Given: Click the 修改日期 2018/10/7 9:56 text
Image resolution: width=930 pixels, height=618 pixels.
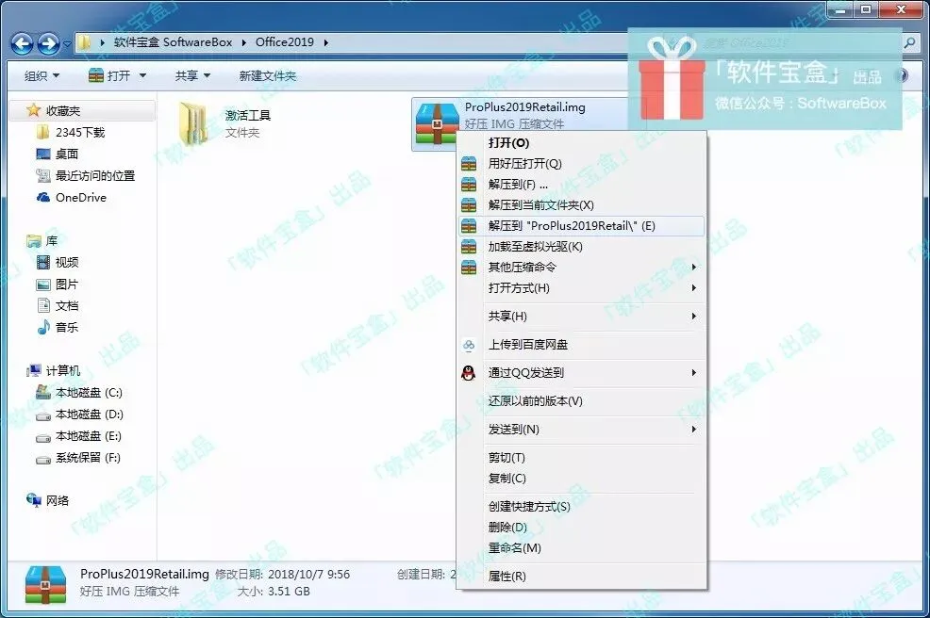Looking at the screenshot, I should pos(282,574).
